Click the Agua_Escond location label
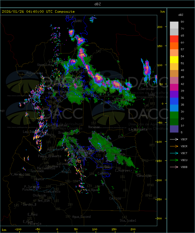This screenshot has height=233, width=195. (x=81, y=217)
